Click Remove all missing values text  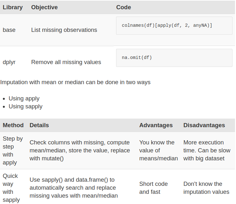coord(66,62)
